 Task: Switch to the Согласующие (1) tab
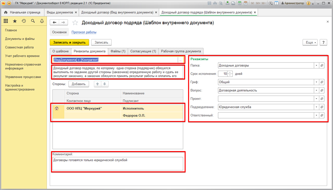143,51
